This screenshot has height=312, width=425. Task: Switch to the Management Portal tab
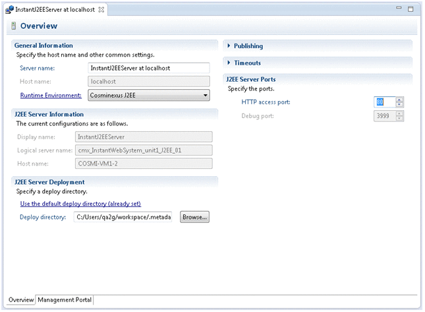65,300
